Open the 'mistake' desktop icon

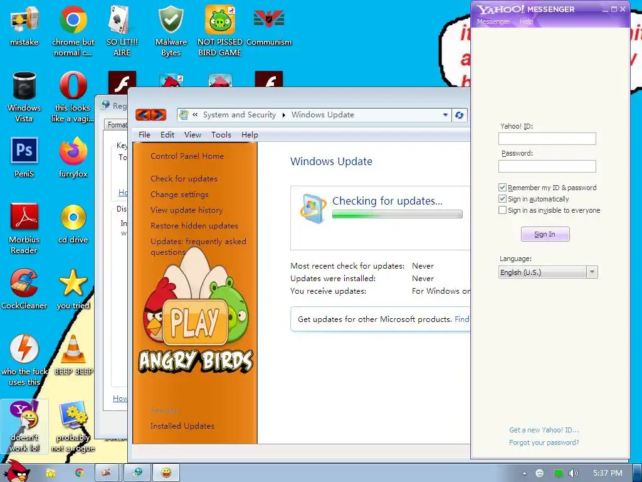tap(24, 25)
